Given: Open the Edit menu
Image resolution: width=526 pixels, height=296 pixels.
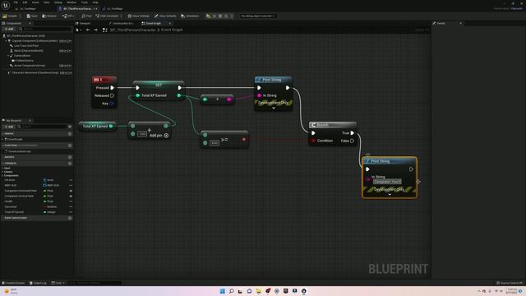Looking at the screenshot, I should pyautogui.click(x=25, y=2).
